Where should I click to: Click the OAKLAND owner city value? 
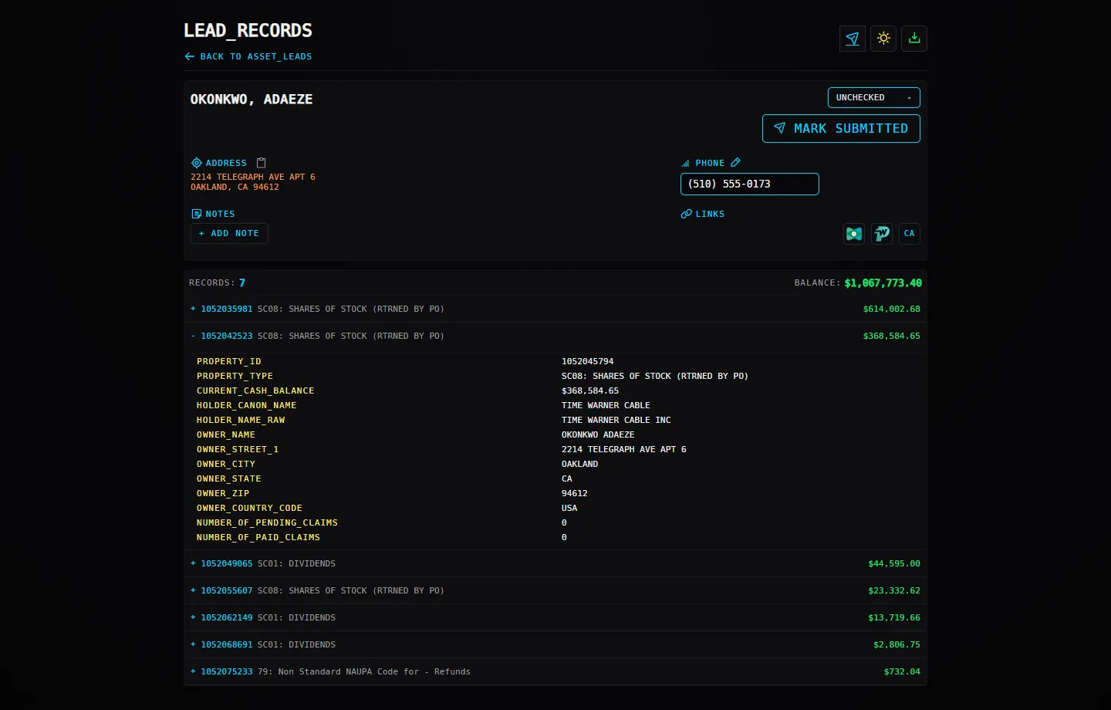point(580,464)
